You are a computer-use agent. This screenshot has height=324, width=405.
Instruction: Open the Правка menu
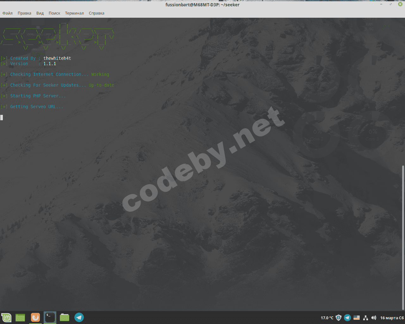(24, 13)
